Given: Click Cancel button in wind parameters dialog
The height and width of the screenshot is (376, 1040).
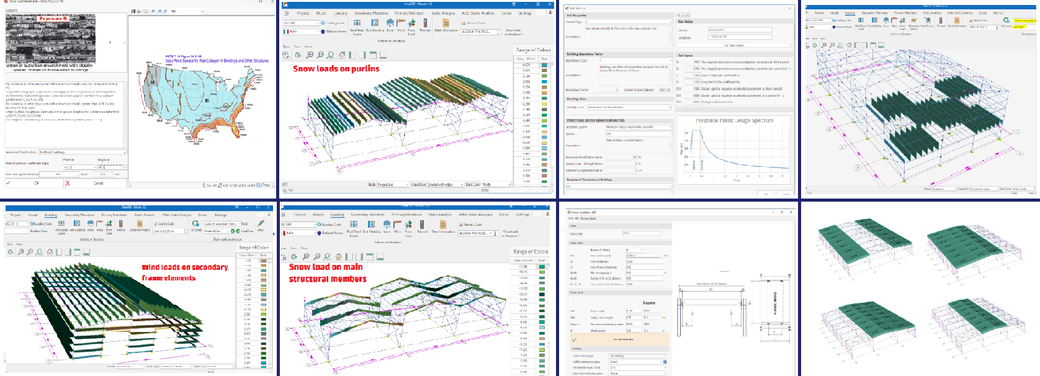Looking at the screenshot, I should [x=96, y=183].
